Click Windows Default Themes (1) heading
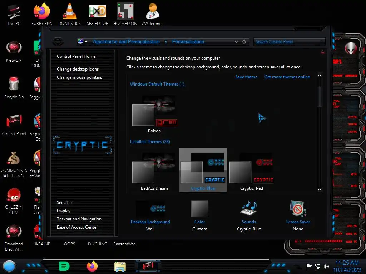Viewport: 366px width, 274px height. [x=157, y=84]
